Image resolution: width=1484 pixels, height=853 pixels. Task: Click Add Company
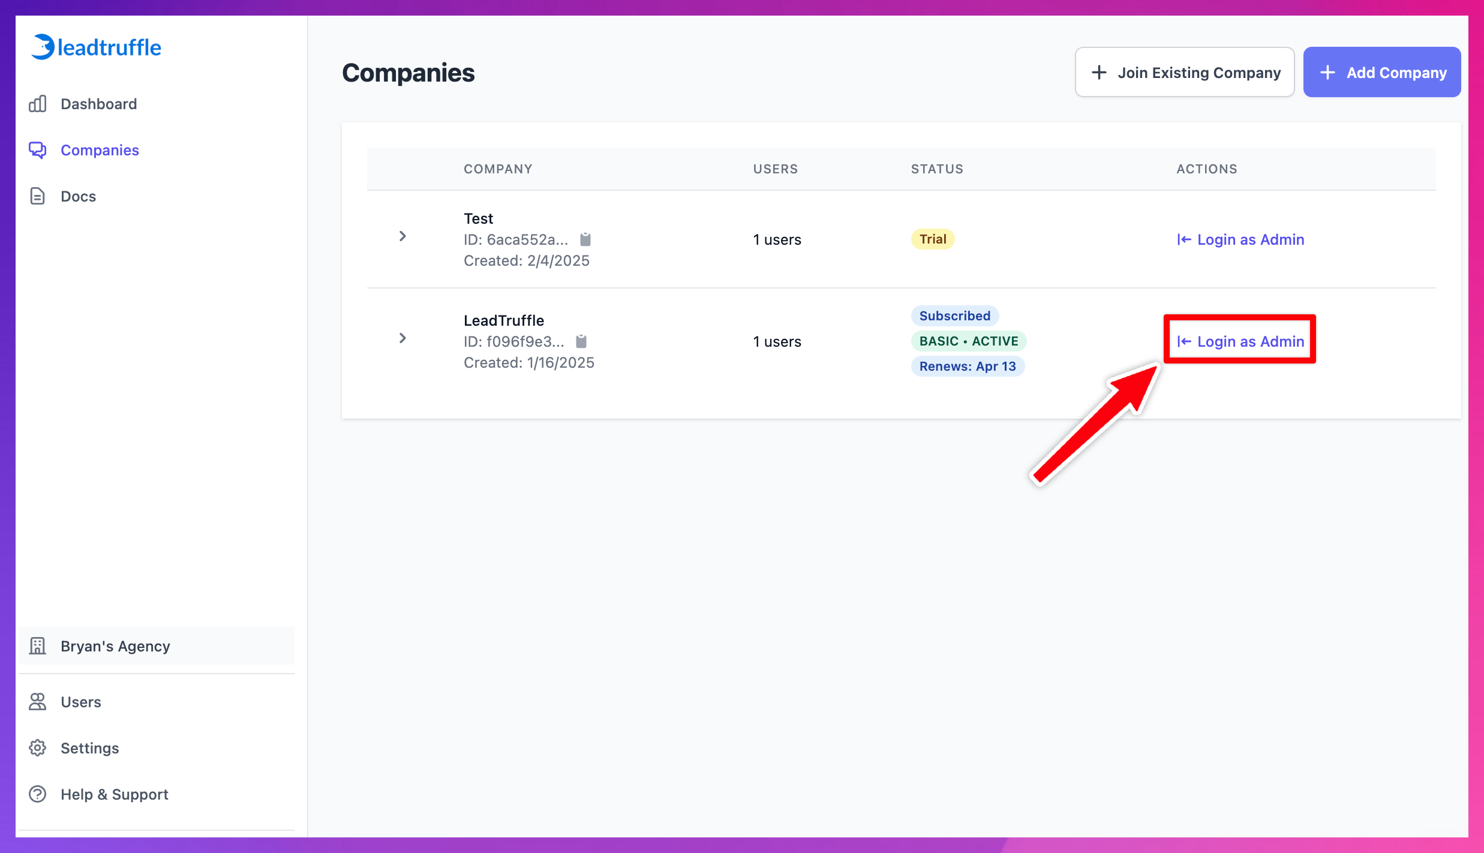coord(1381,72)
